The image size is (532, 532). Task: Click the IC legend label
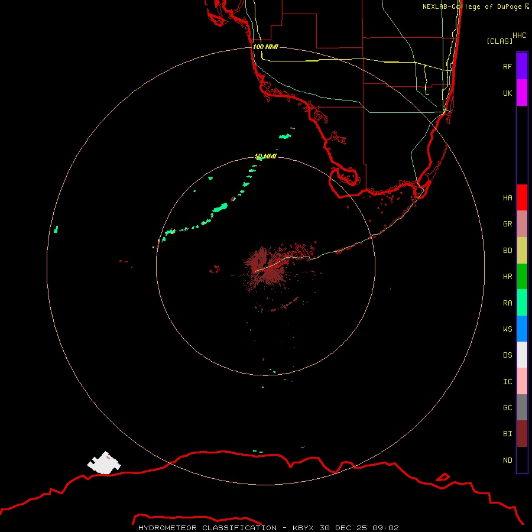click(507, 382)
